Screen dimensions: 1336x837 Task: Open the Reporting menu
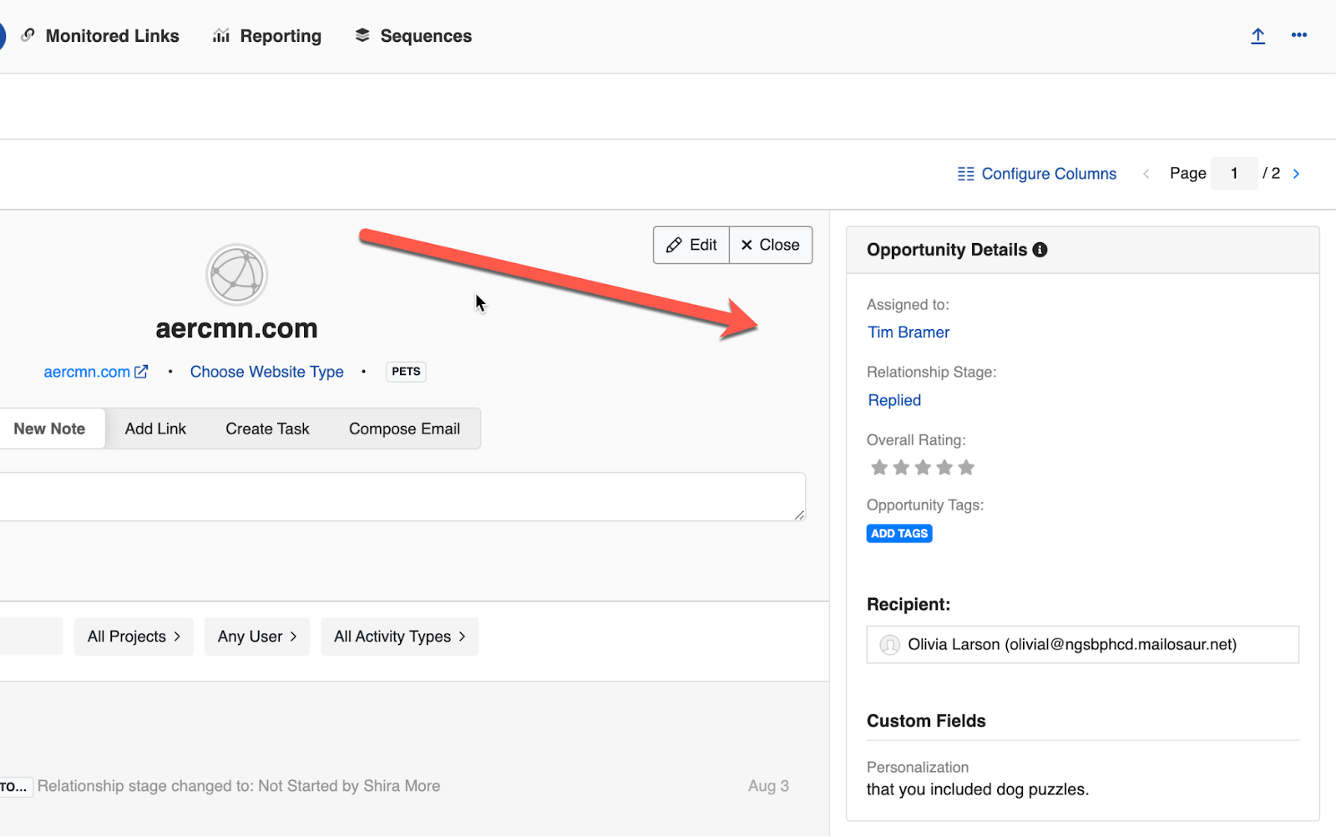(267, 36)
